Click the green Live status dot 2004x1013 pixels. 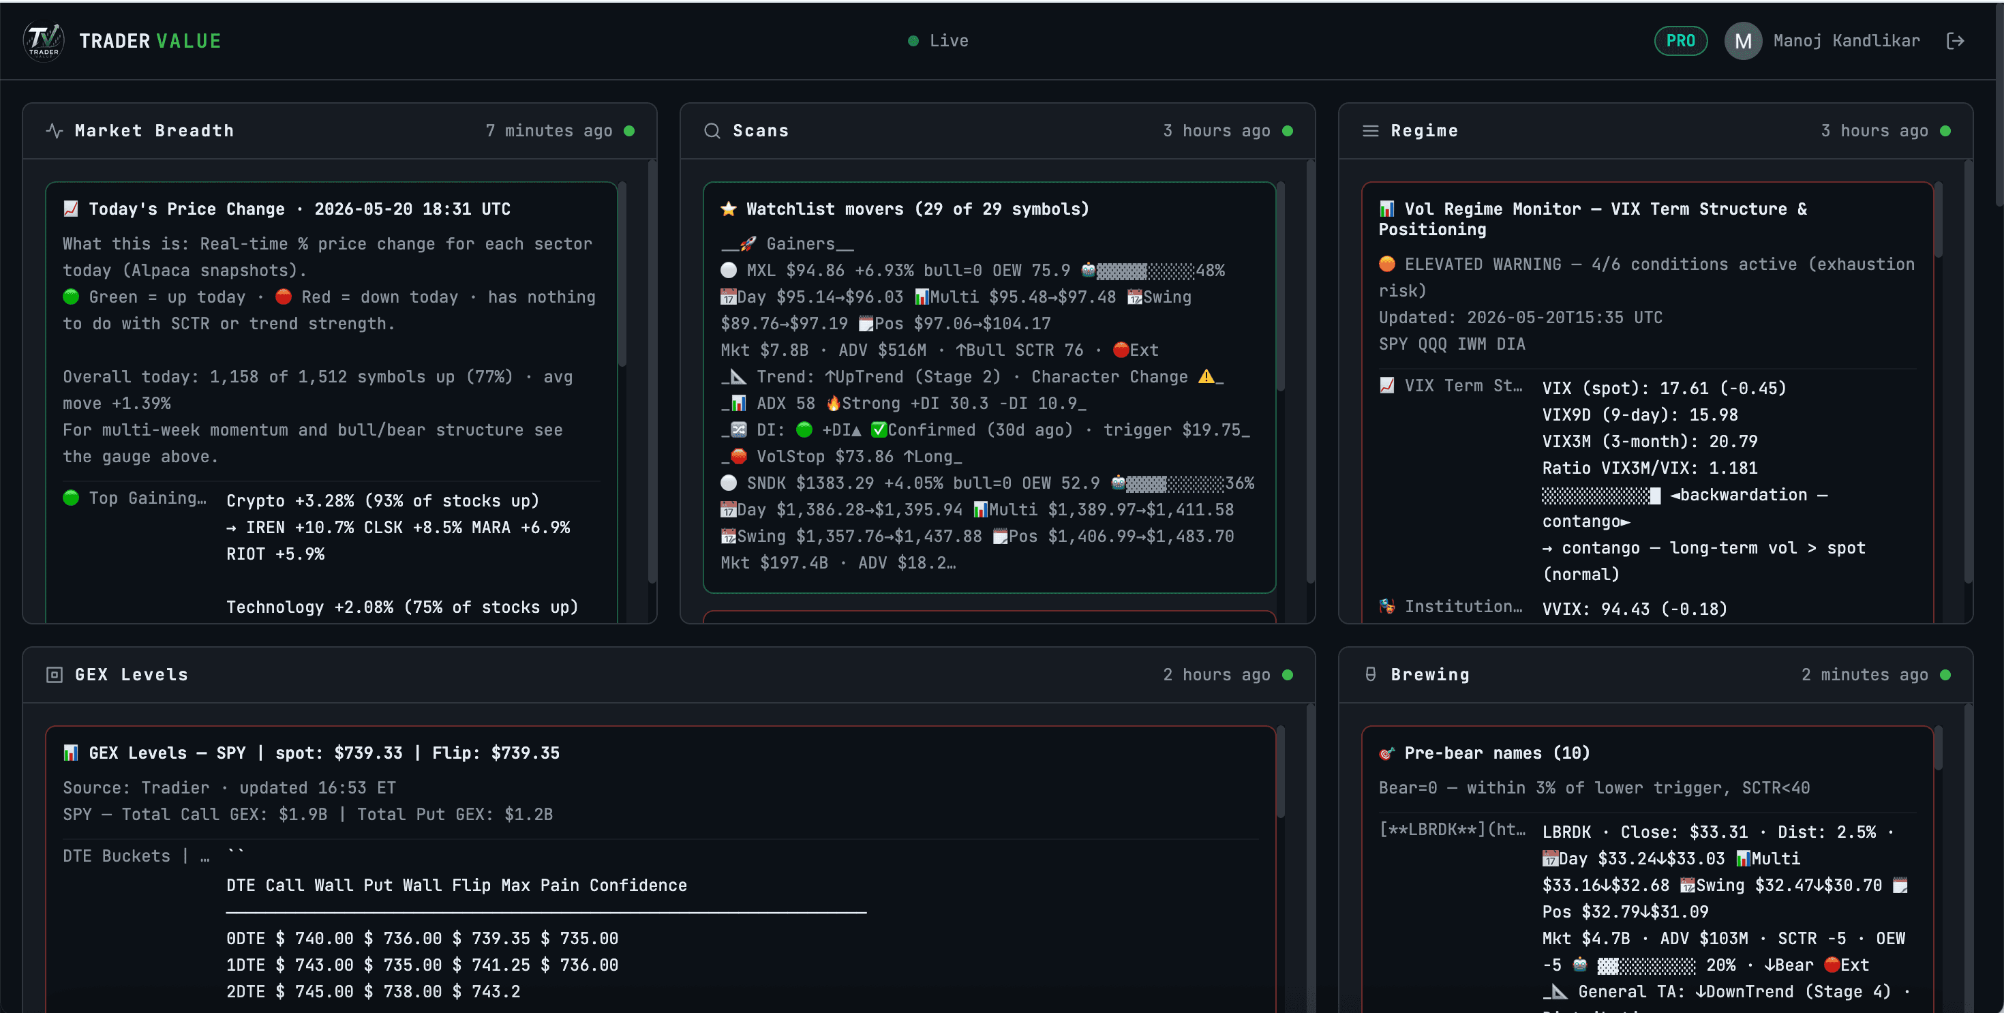tap(913, 40)
